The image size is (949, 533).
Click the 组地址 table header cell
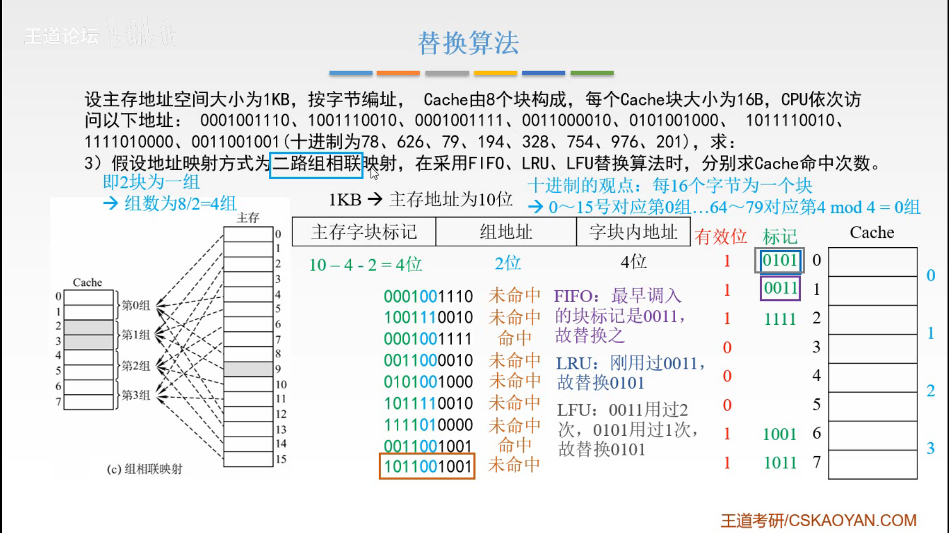[x=506, y=232]
